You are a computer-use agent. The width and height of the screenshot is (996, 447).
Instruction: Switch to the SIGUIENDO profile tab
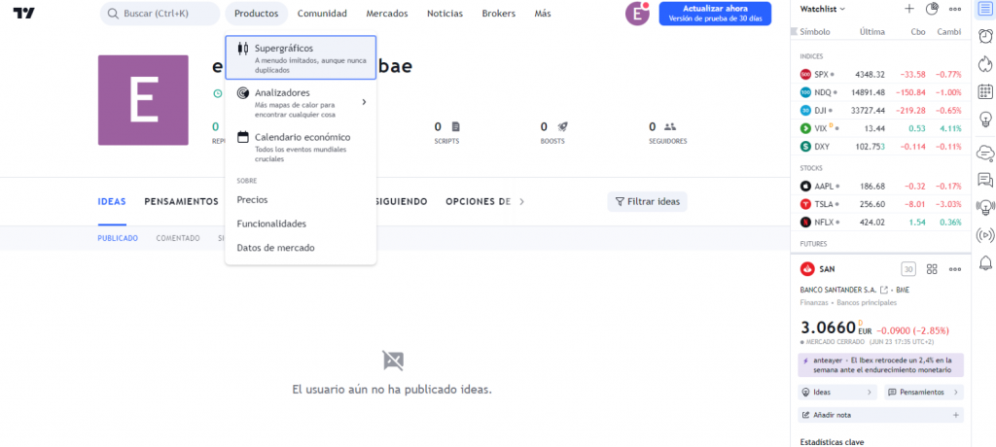[x=401, y=202]
